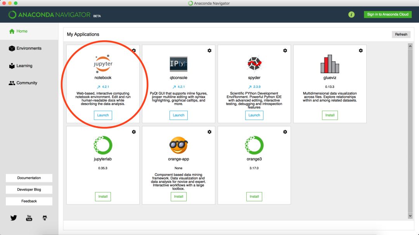This screenshot has height=235, width=419.
Task: Open settings gear on the orange3 card
Action: coord(285,132)
